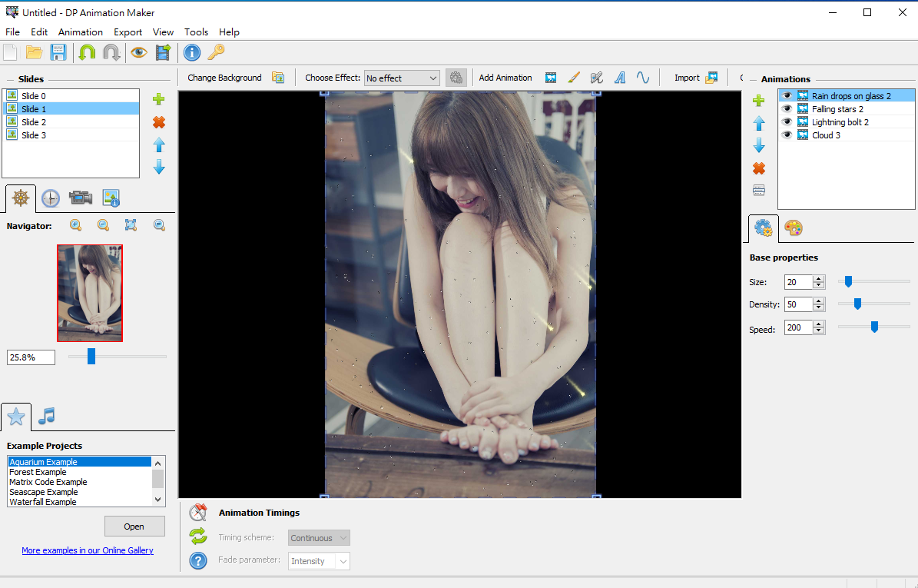
Task: Open the Fade parameter dropdown
Action: click(319, 561)
